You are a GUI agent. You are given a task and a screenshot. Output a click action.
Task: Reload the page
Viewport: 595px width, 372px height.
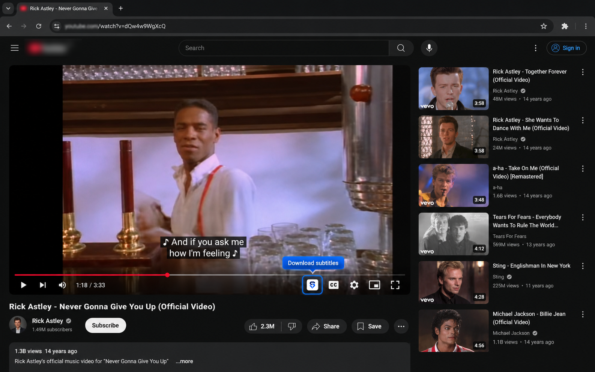coord(39,26)
